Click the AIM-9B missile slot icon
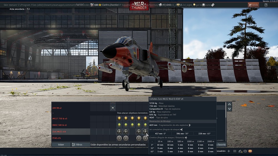 113,108
